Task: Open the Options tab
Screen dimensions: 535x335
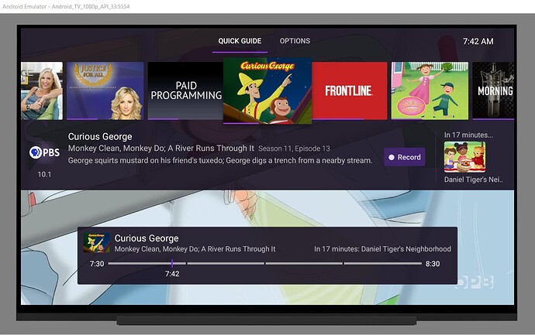Action: click(x=295, y=41)
